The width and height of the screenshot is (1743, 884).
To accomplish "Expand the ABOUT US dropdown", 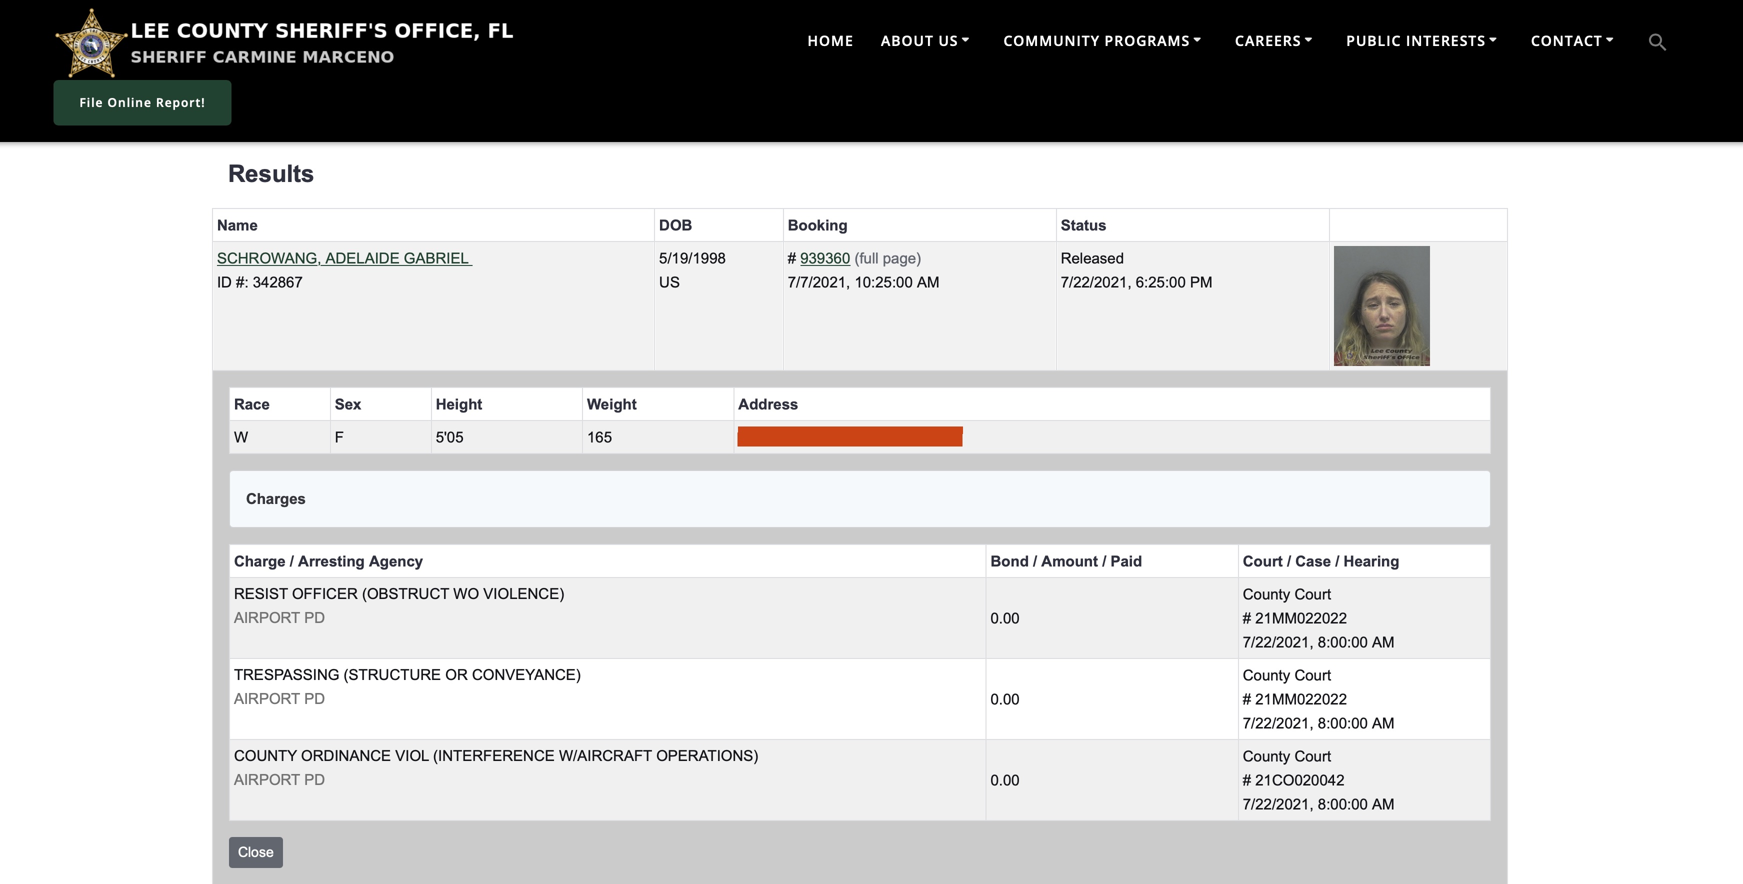I will click(x=924, y=40).
